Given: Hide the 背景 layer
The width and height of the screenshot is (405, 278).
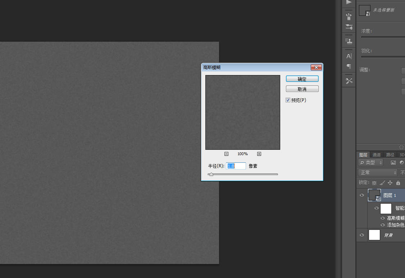Looking at the screenshot, I should click(362, 235).
